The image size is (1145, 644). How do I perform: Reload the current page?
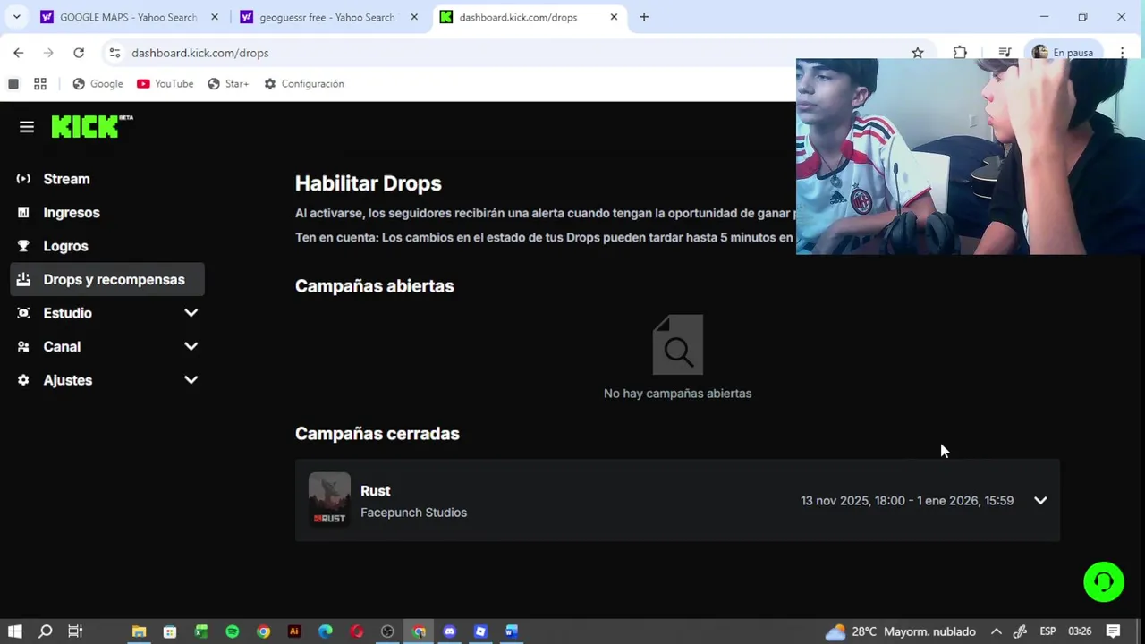79,53
